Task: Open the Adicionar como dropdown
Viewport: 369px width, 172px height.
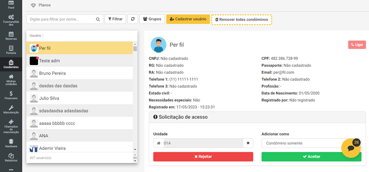Action: click(x=312, y=143)
